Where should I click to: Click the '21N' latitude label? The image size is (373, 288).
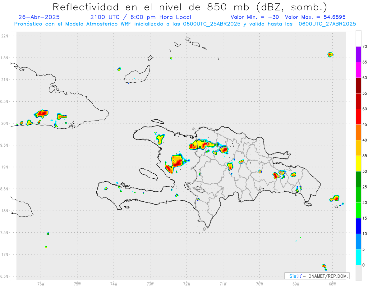point(5,80)
